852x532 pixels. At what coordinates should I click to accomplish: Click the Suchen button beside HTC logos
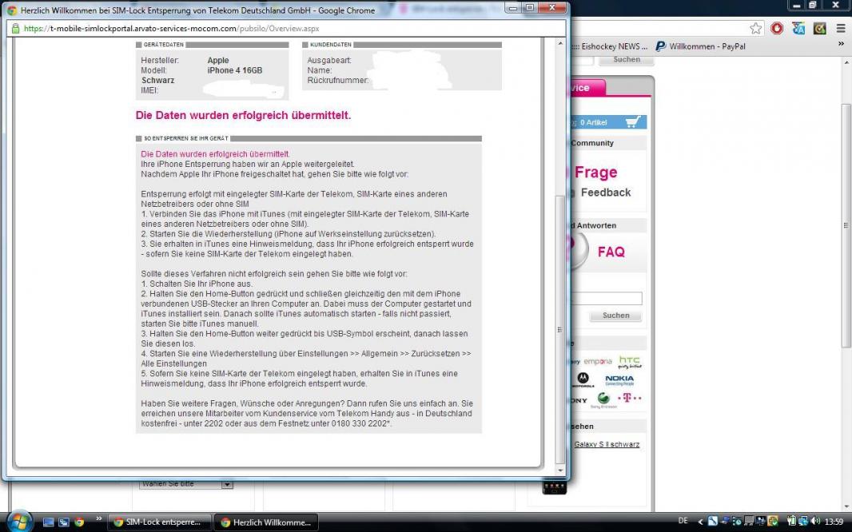[x=615, y=316]
